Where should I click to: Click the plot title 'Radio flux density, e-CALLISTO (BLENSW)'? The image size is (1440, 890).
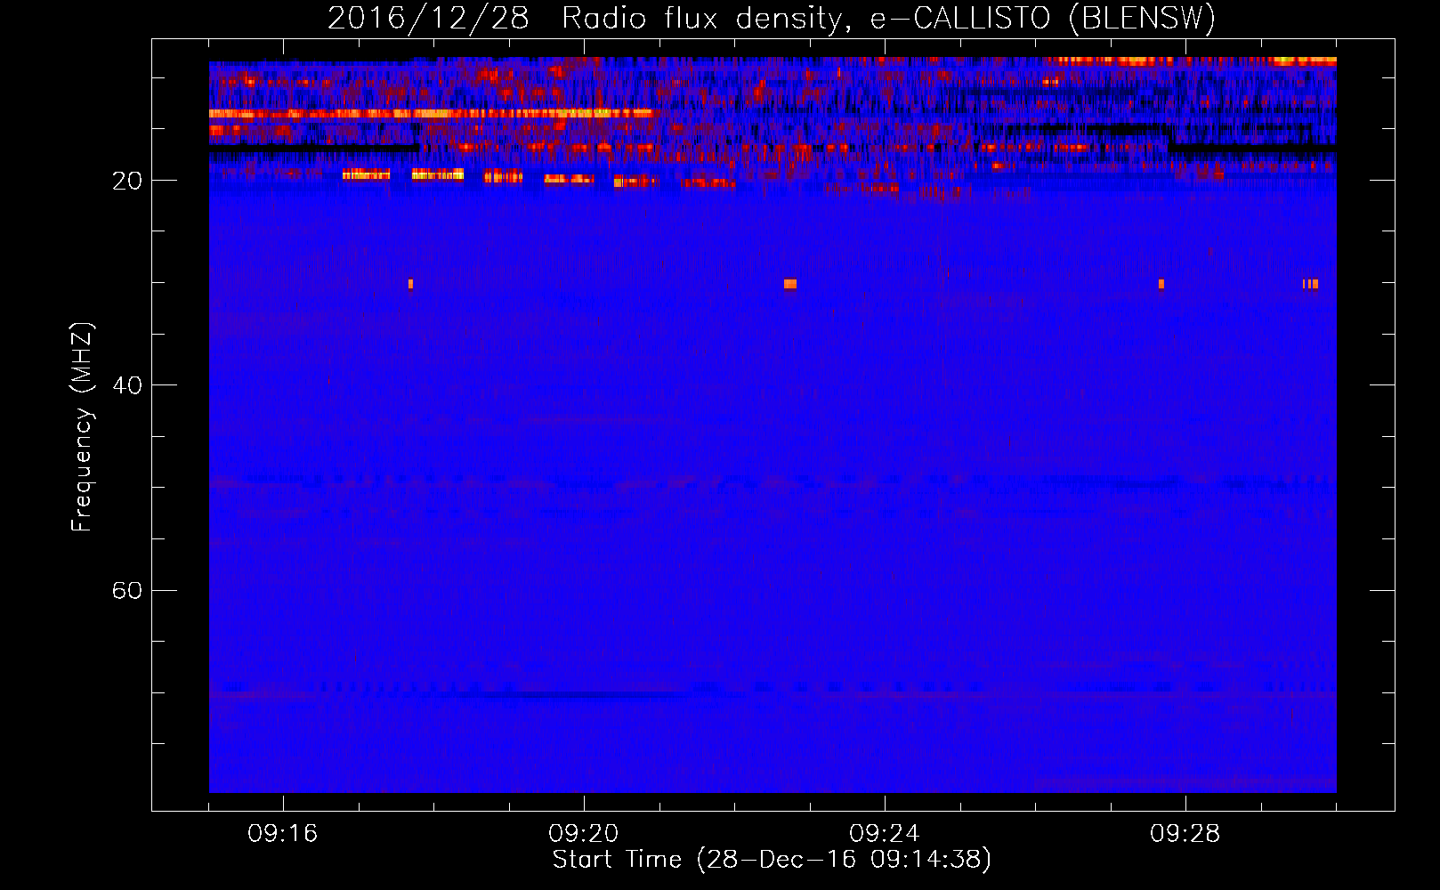click(888, 19)
